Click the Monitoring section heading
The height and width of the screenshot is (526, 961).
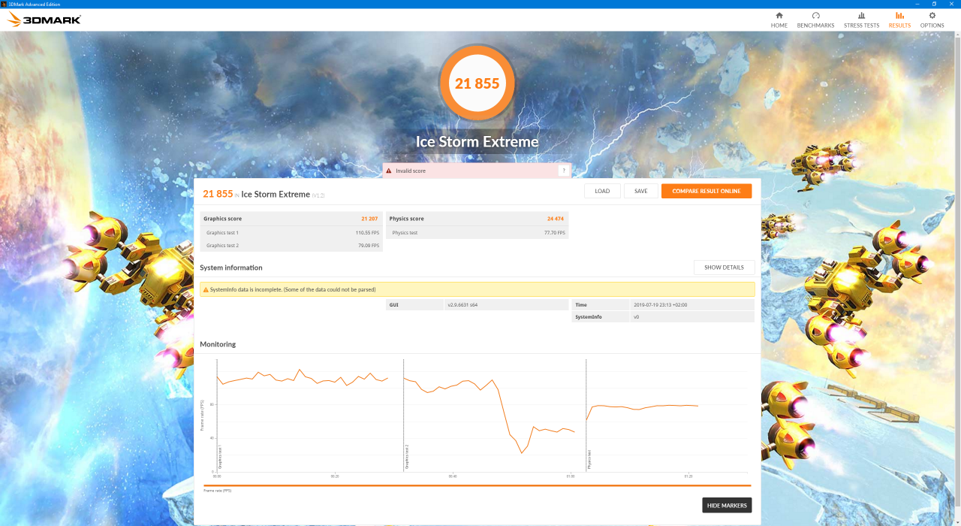tap(218, 344)
